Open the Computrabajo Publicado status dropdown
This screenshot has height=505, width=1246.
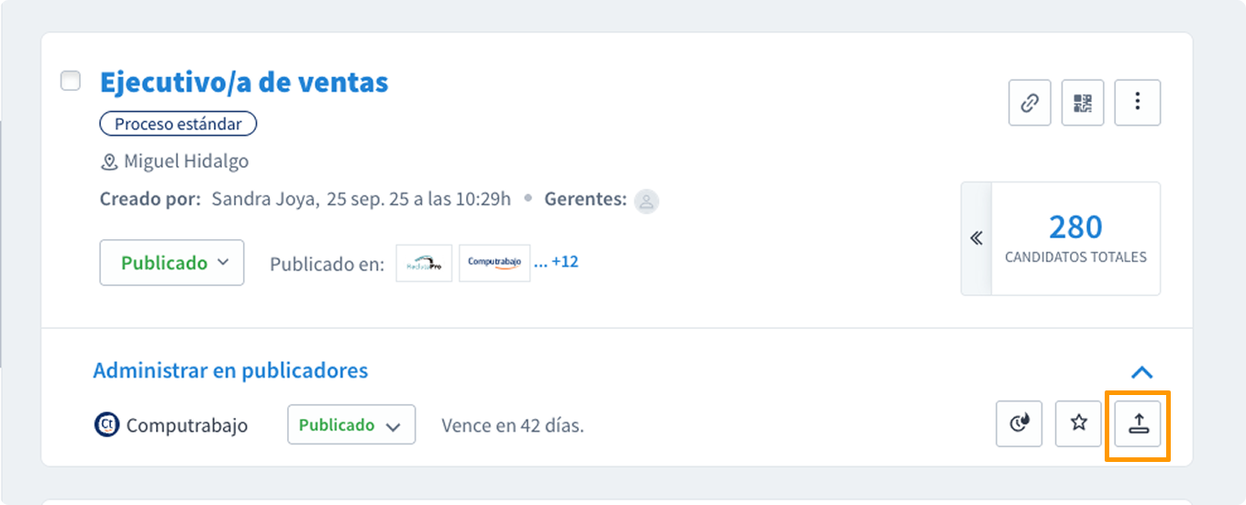[x=350, y=425]
